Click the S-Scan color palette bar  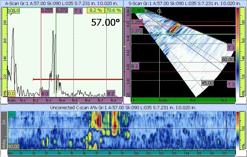pos(238,52)
